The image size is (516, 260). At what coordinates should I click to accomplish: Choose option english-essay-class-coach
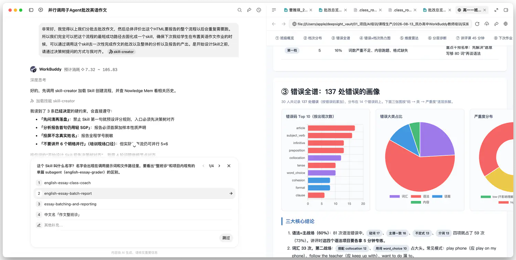pyautogui.click(x=135, y=183)
